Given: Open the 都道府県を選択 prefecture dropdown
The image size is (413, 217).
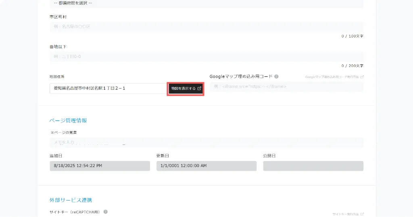Looking at the screenshot, I should click(206, 3).
